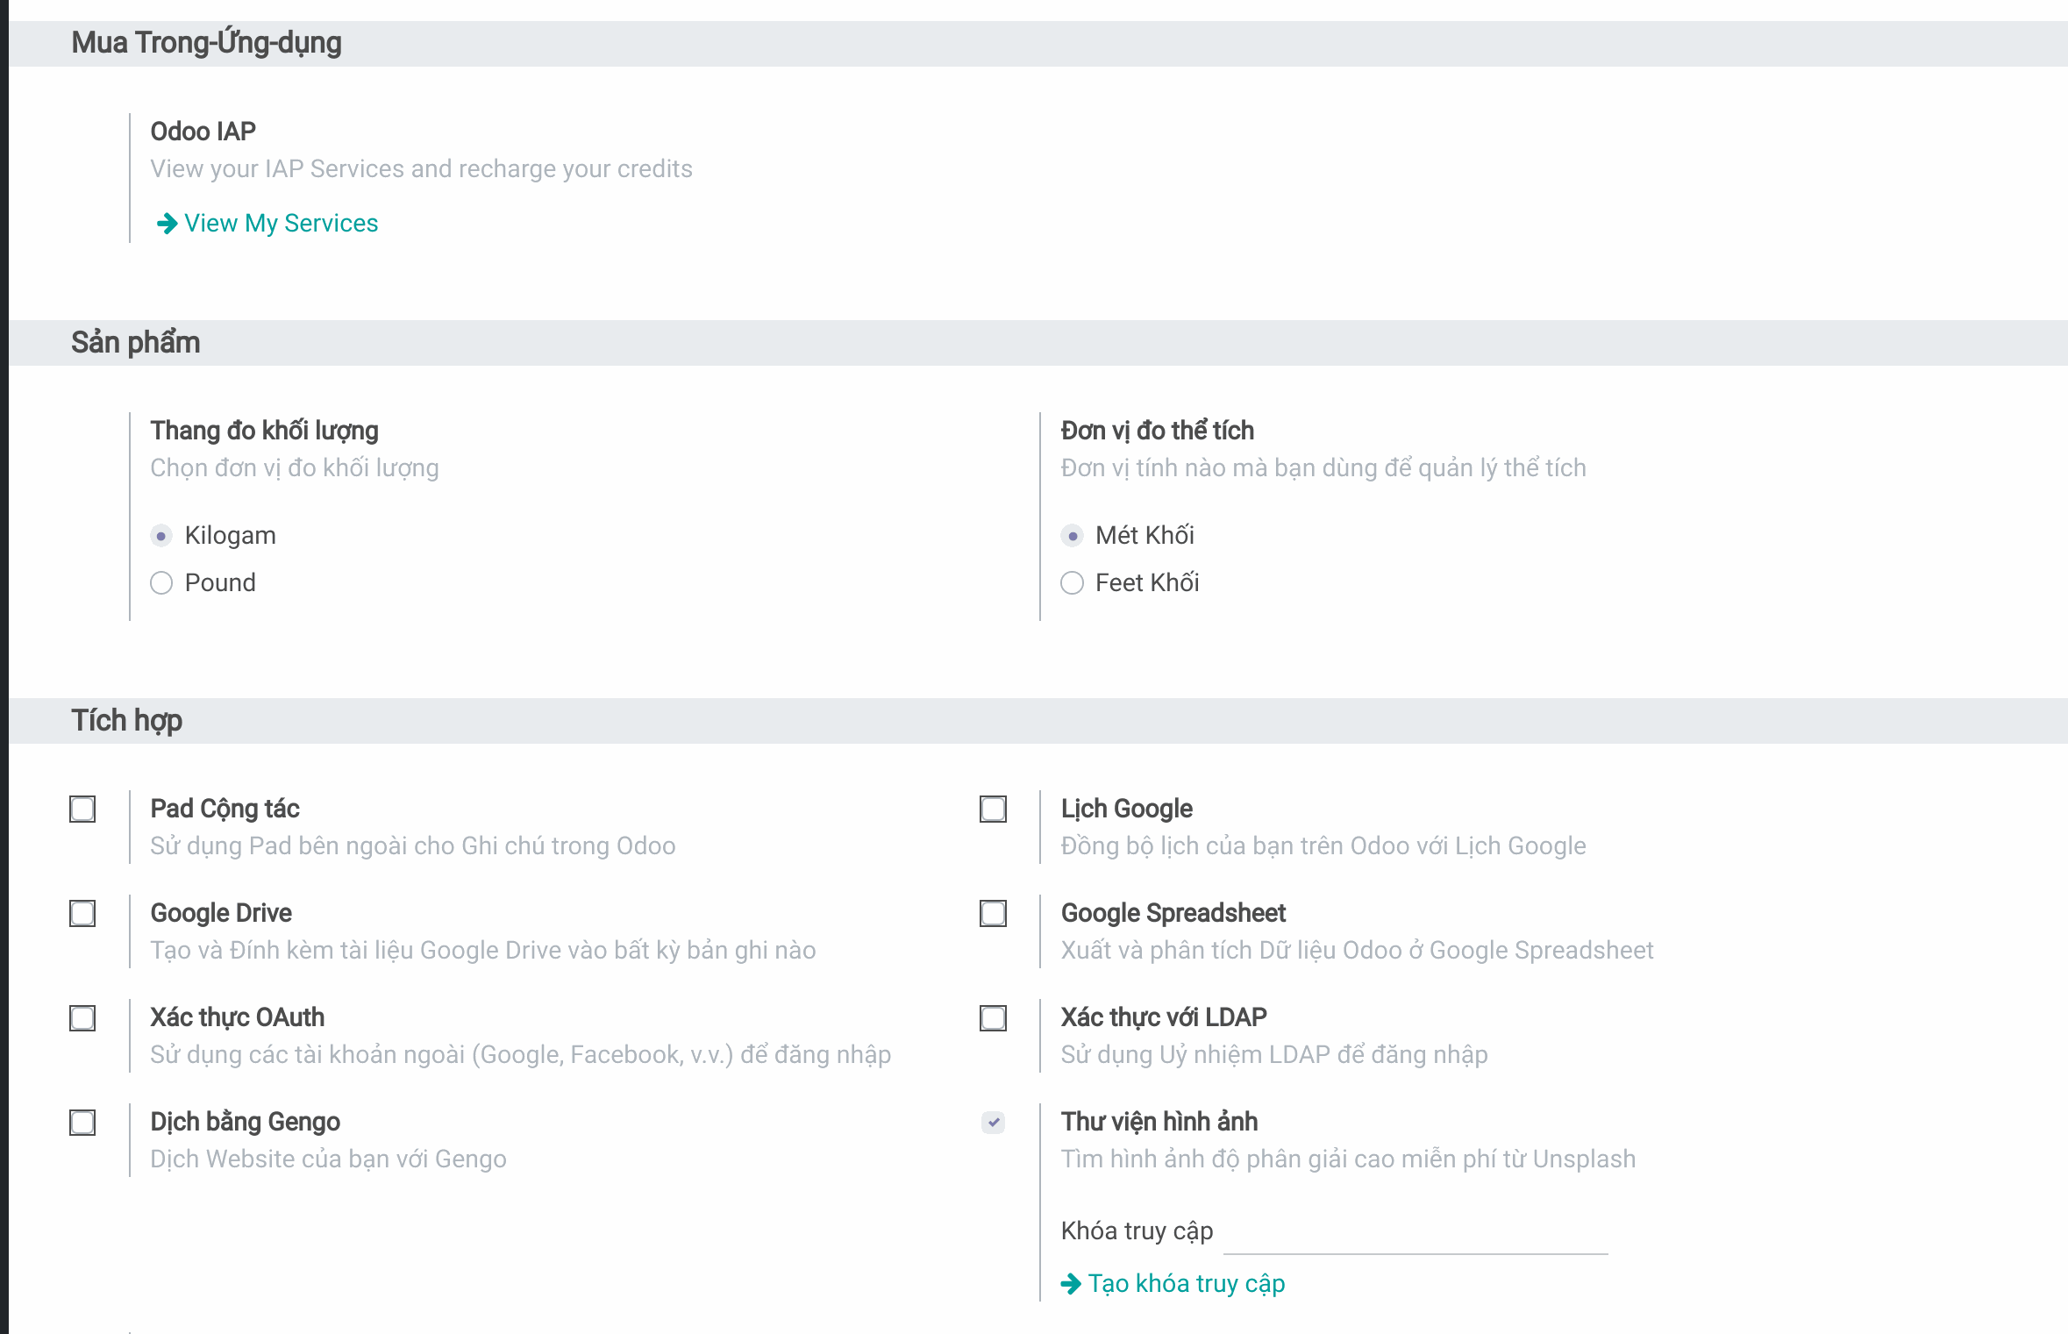
Task: Check the Google Spreadsheet option
Action: coord(993,913)
